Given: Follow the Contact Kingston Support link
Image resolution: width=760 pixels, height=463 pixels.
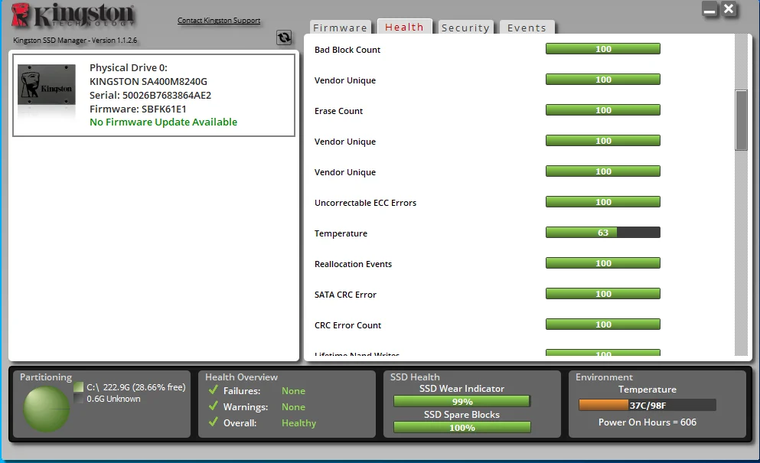Looking at the screenshot, I should click(219, 21).
